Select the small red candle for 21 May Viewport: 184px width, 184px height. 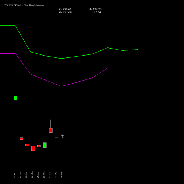(x=63, y=135)
